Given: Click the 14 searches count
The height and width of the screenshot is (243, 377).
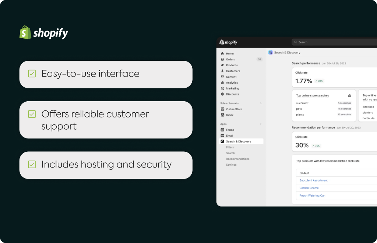Looking at the screenshot, I should [x=345, y=103].
